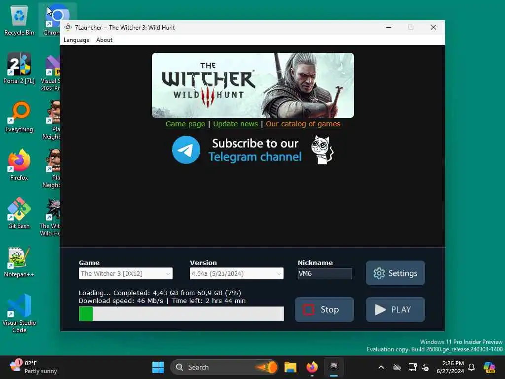The height and width of the screenshot is (379, 505).
Task: Open the About menu
Action: pos(105,40)
